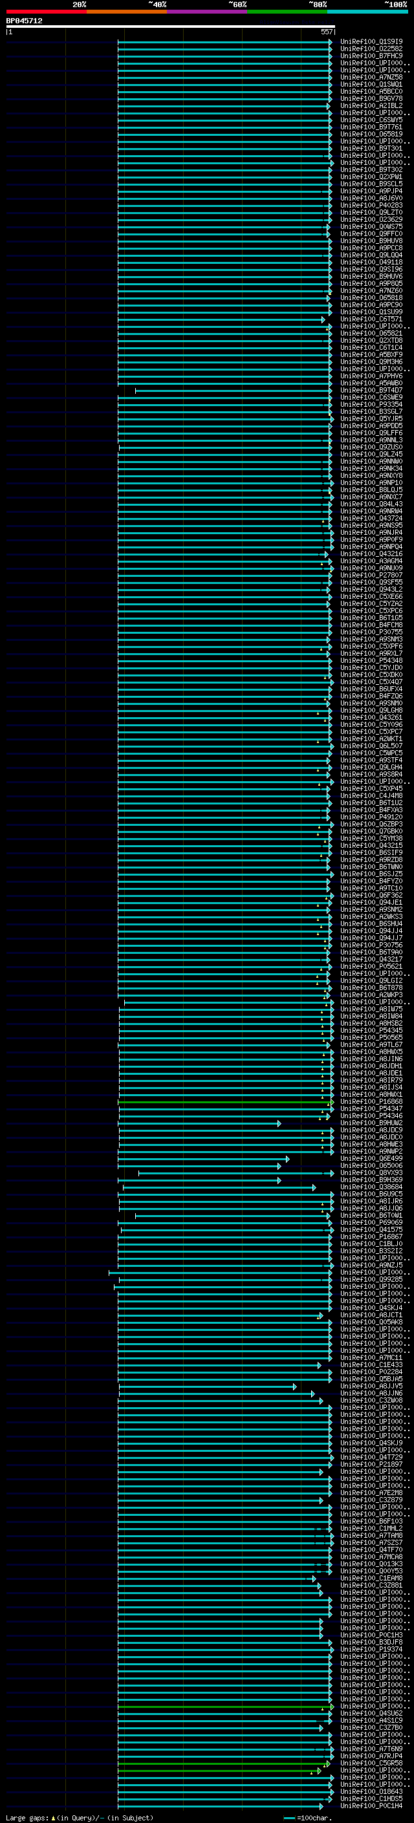Select the UniRef100_Q2XPW1 label
The width and height of the screenshot is (414, 1823).
click(371, 177)
